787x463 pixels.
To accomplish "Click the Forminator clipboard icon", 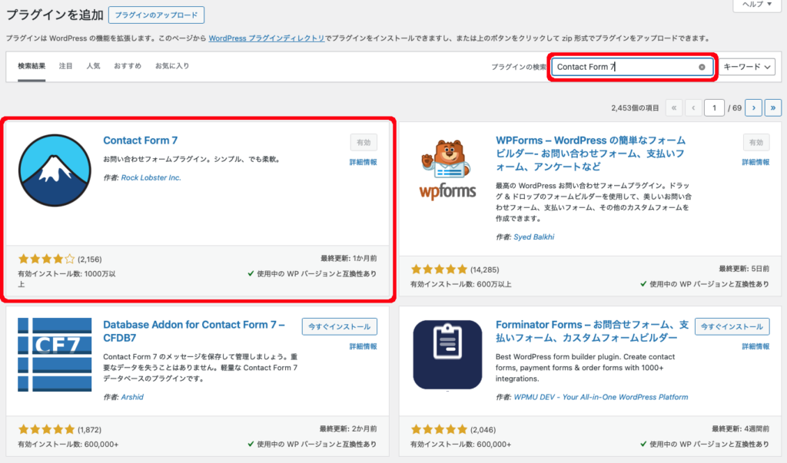I will [447, 354].
